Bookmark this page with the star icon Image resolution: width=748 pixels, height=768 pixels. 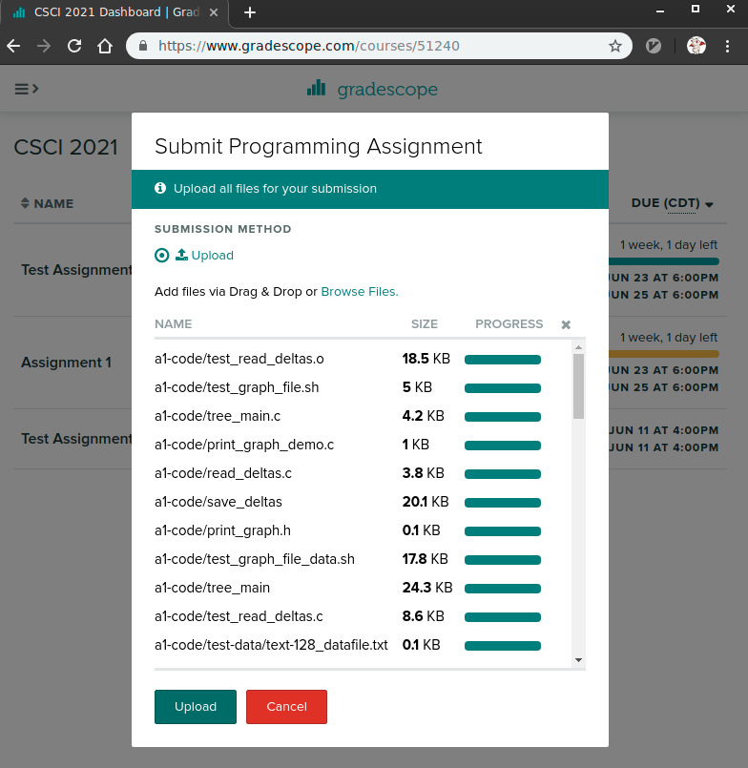click(614, 46)
